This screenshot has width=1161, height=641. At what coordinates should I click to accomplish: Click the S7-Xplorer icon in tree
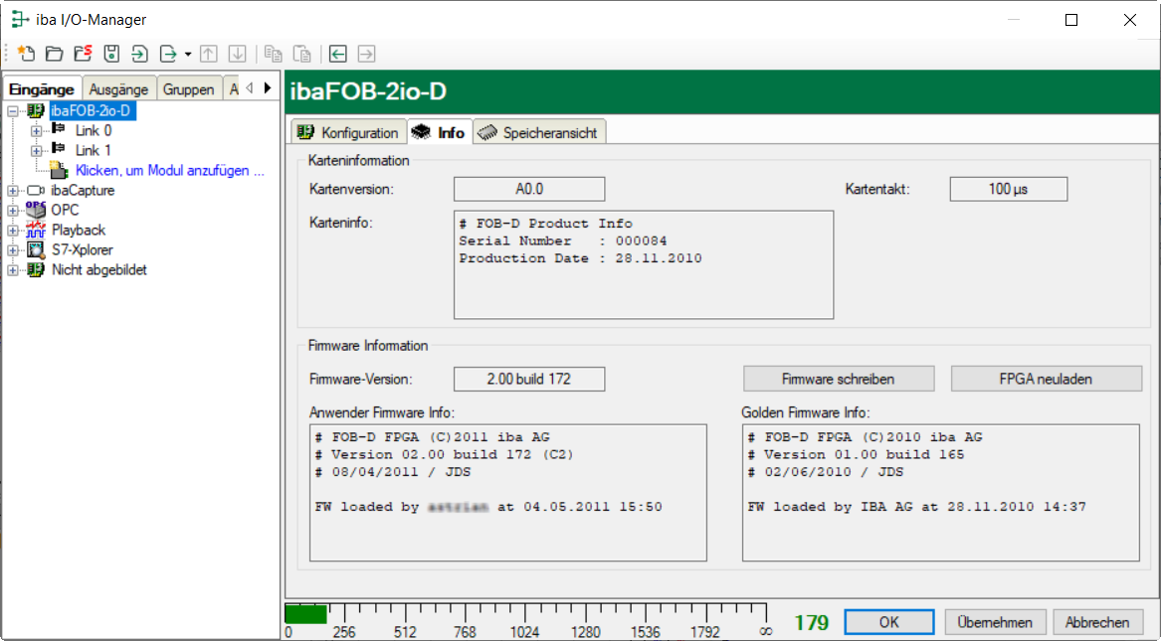36,249
